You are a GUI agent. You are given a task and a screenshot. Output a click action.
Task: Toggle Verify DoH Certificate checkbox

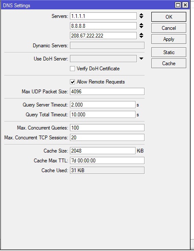point(72,69)
